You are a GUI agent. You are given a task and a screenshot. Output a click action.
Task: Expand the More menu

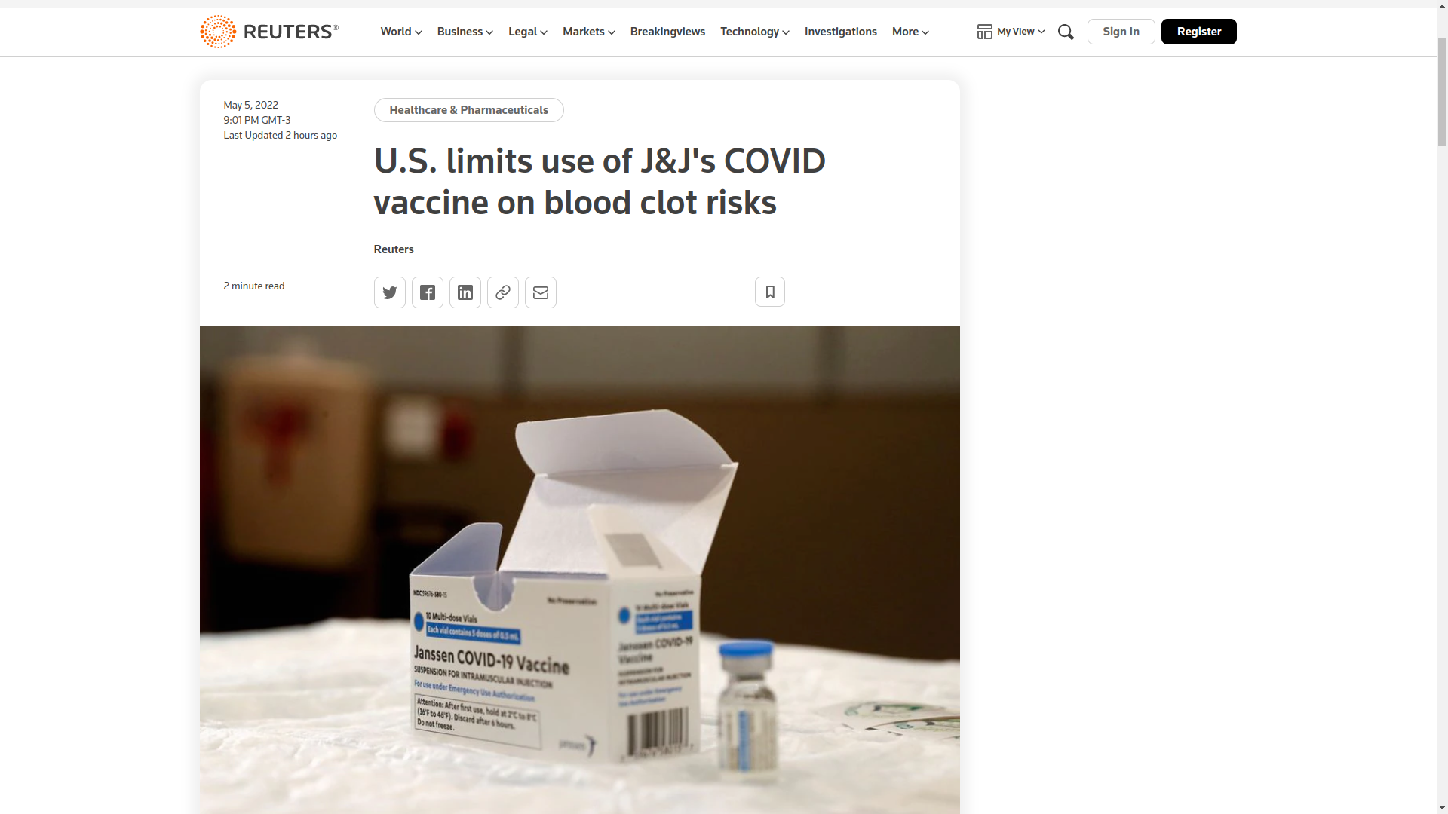[910, 32]
